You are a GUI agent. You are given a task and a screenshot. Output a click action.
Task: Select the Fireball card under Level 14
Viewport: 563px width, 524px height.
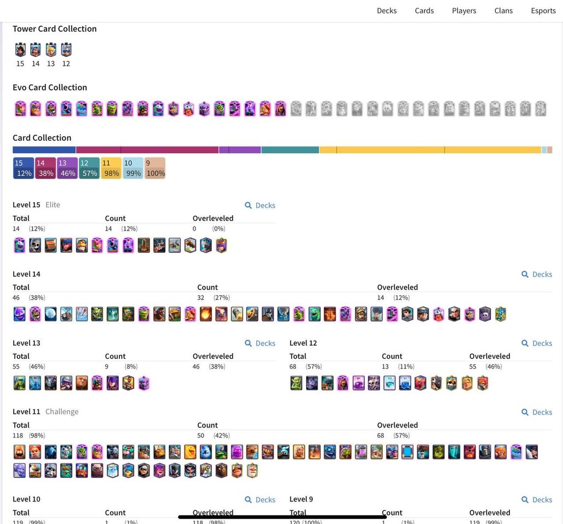coord(206,314)
